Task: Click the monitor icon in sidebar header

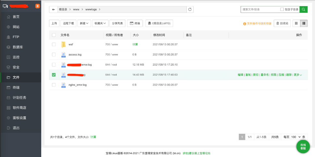Action: point(5,6)
